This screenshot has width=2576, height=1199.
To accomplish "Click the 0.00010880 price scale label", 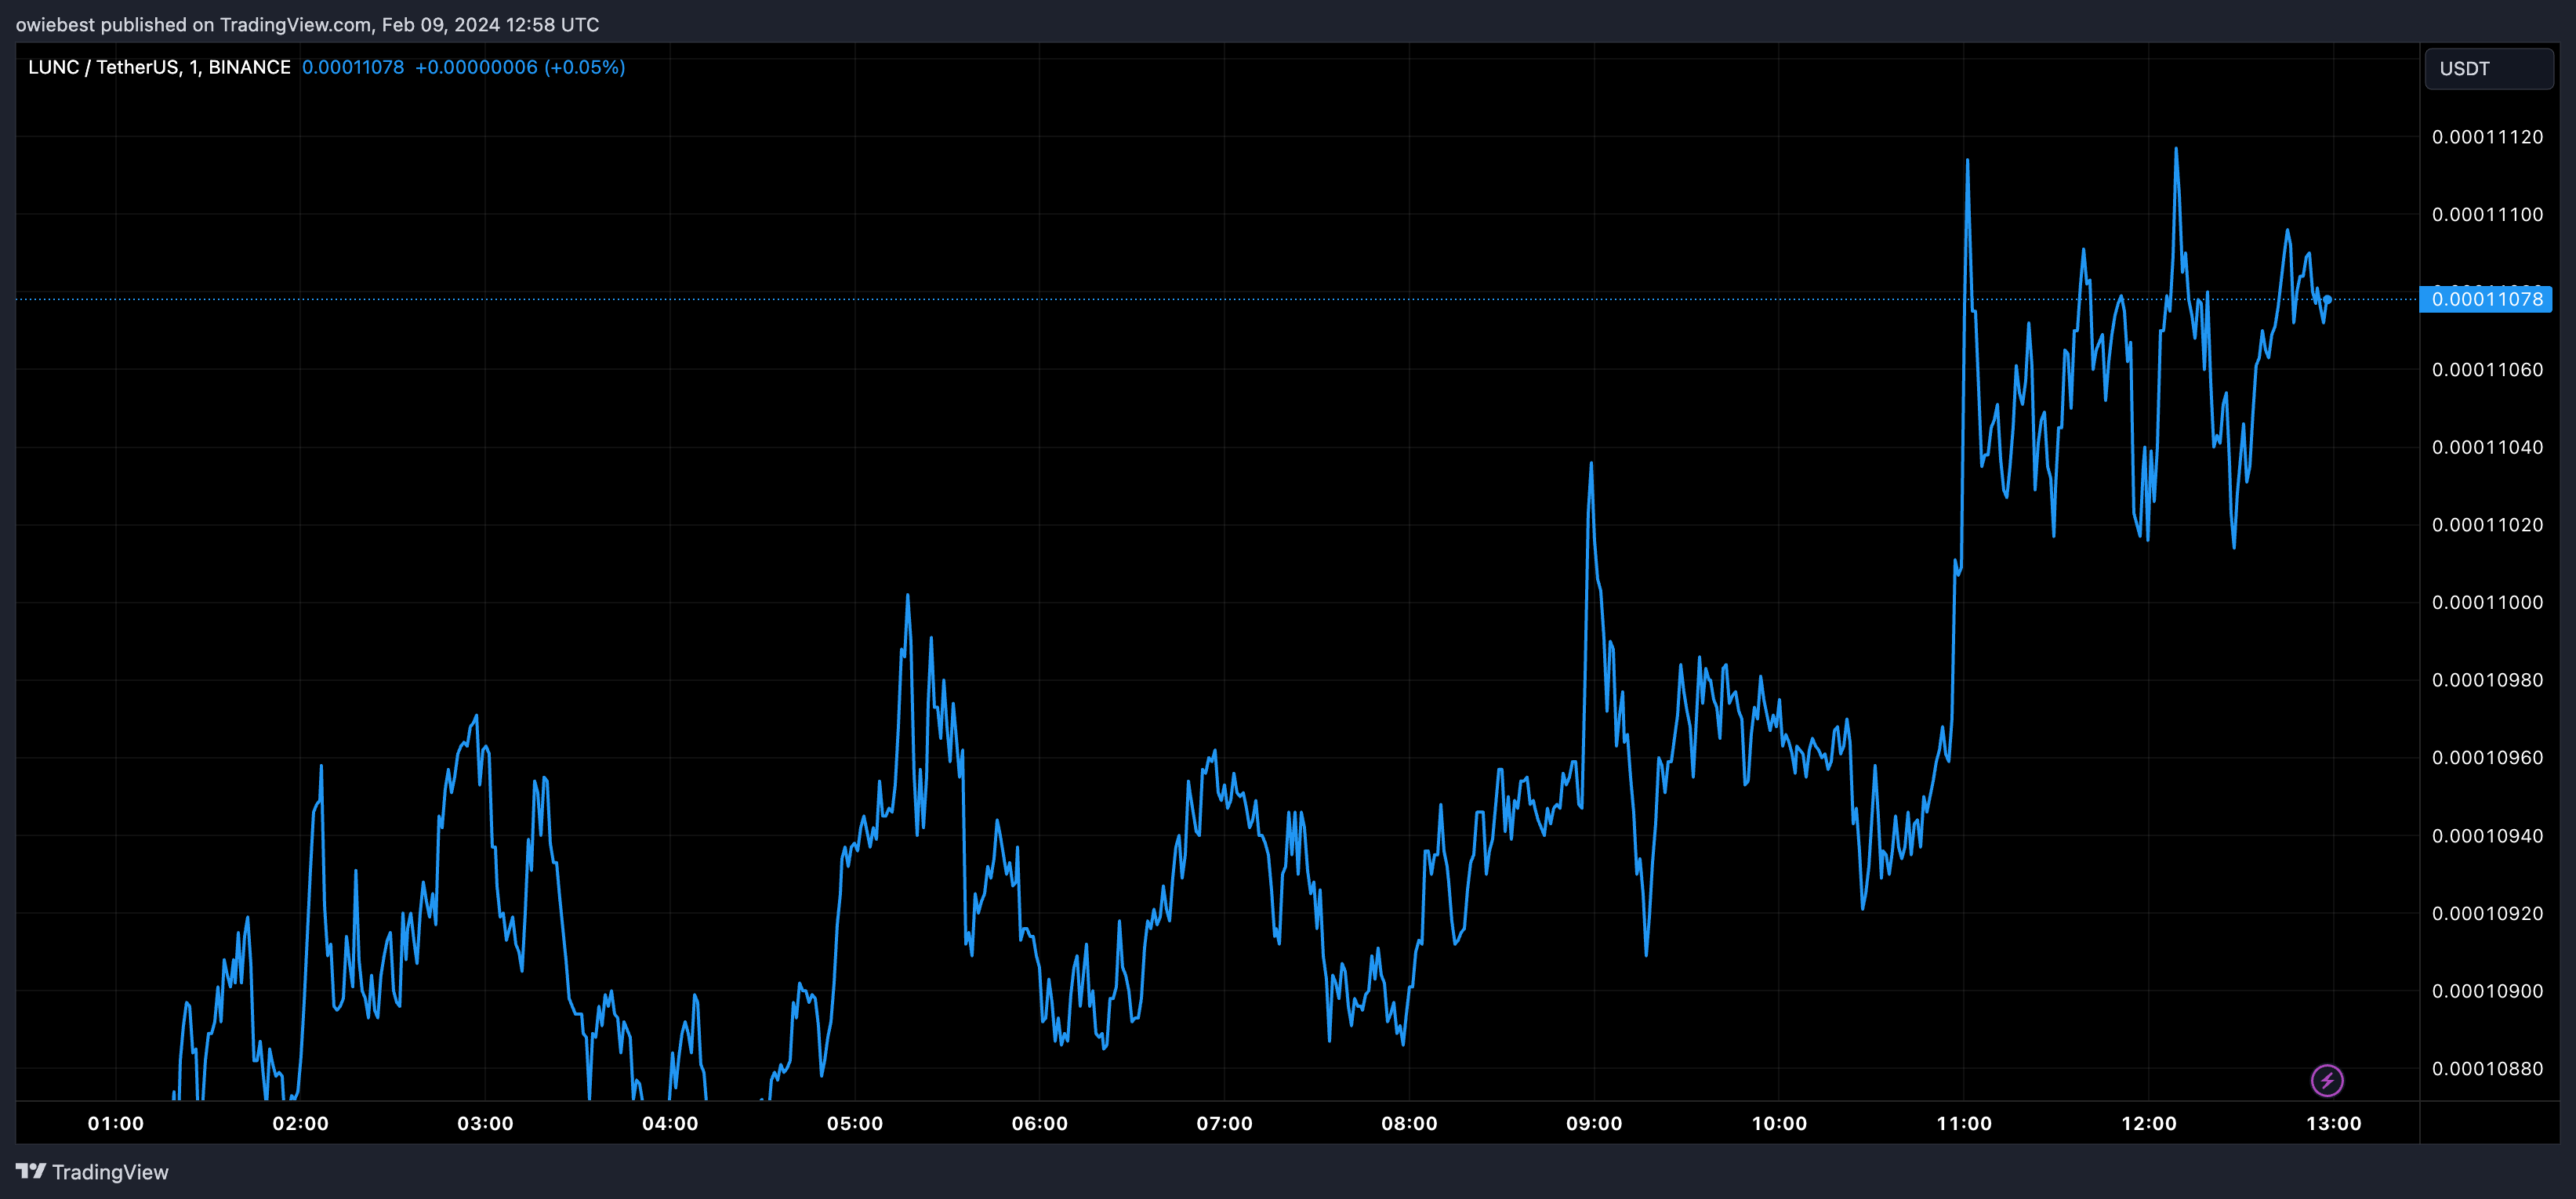I will (2487, 1068).
